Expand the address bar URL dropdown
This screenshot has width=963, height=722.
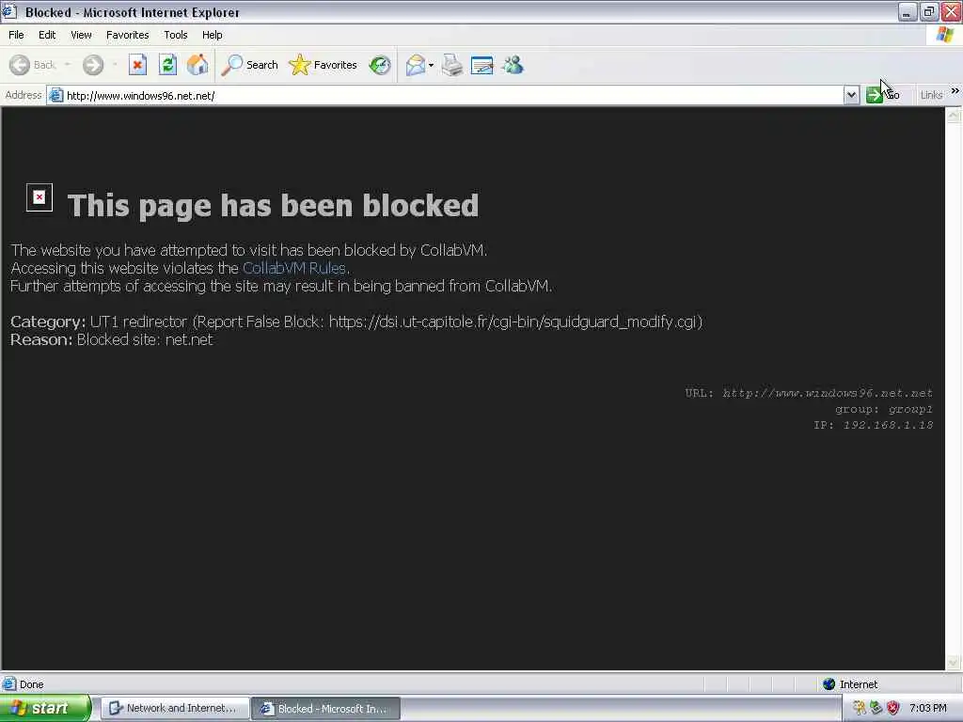point(851,95)
